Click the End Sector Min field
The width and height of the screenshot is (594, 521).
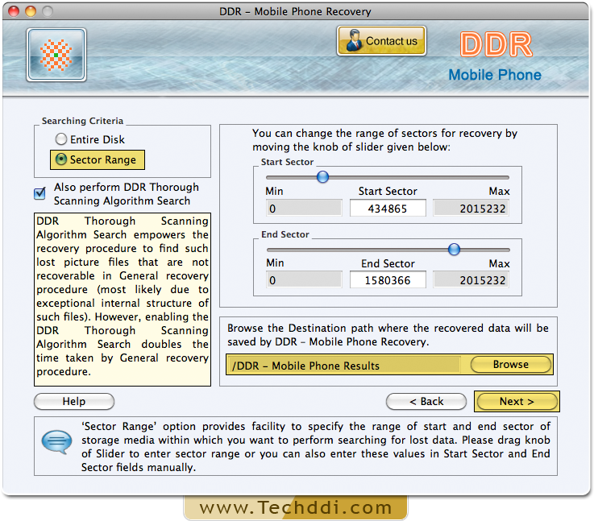point(304,280)
